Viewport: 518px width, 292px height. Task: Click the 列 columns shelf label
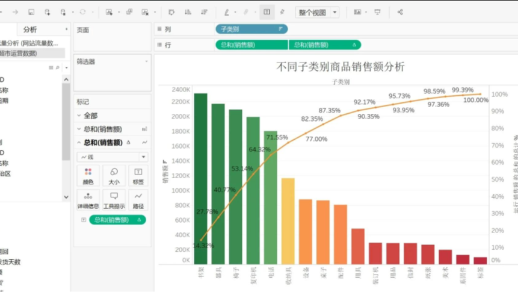coord(168,30)
